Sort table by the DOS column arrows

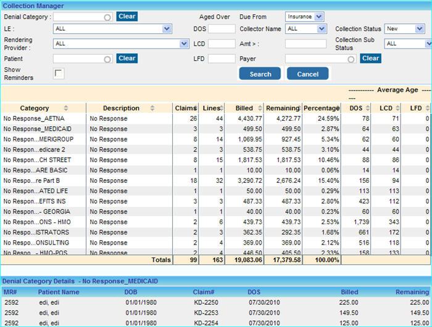coord(368,108)
